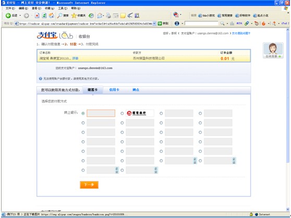Open the 常用搜索 links bar shortcut

click(x=225, y=16)
